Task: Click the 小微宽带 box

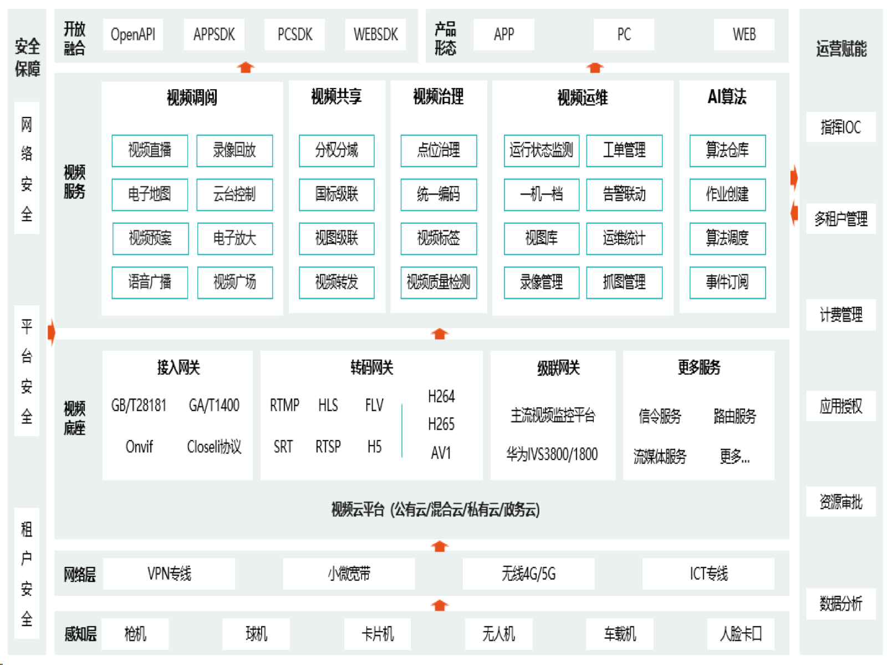Action: 349,574
